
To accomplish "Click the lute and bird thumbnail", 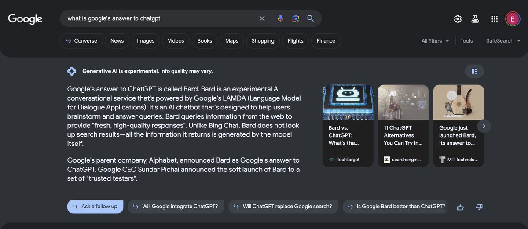I will 458,102.
